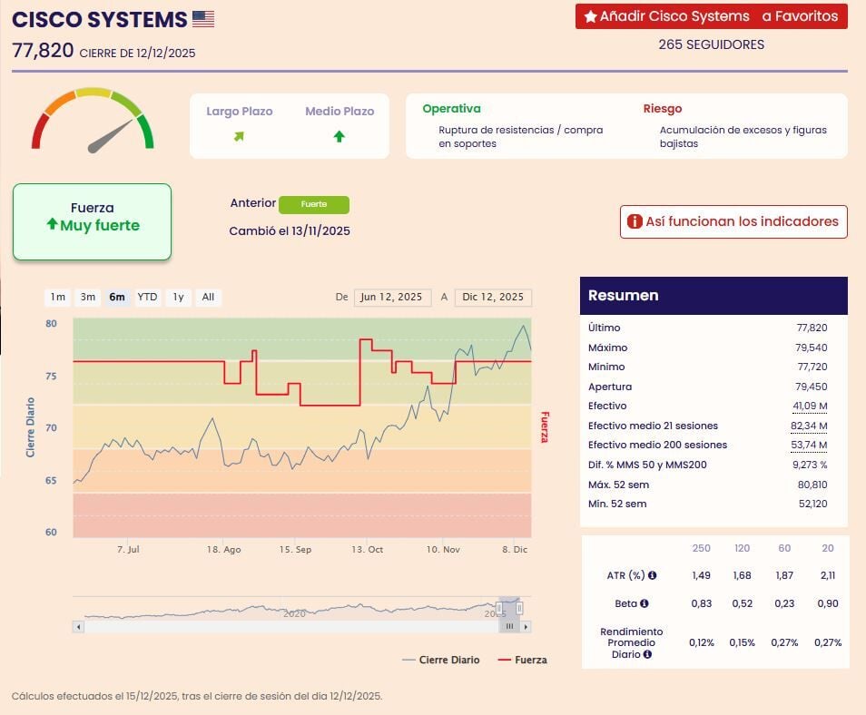Click the Largo Plazo trend arrow icon
The width and height of the screenshot is (866, 715).
[239, 137]
